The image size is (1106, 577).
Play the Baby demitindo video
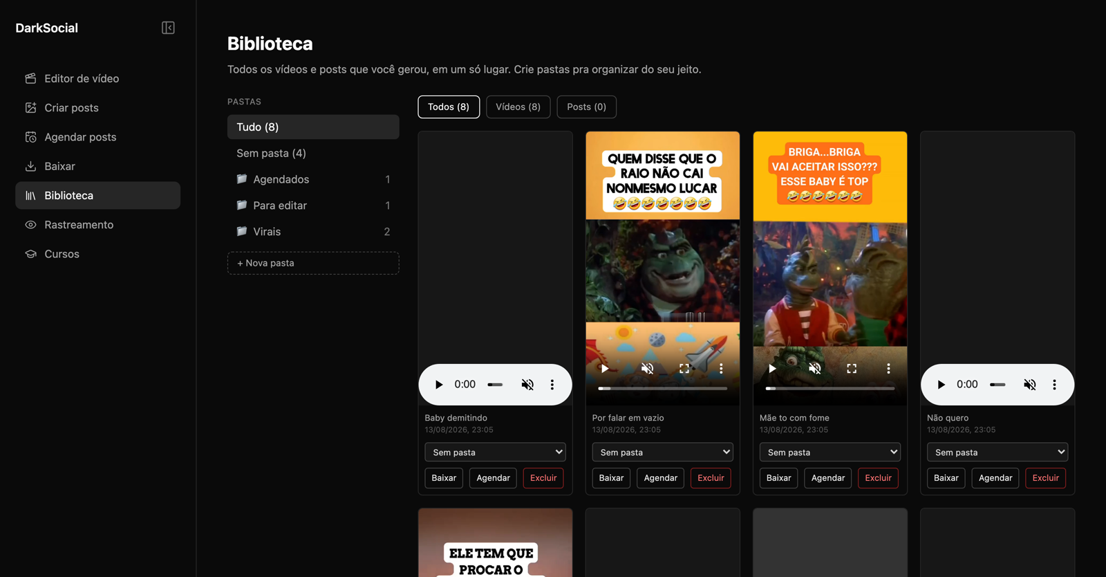[x=438, y=385]
